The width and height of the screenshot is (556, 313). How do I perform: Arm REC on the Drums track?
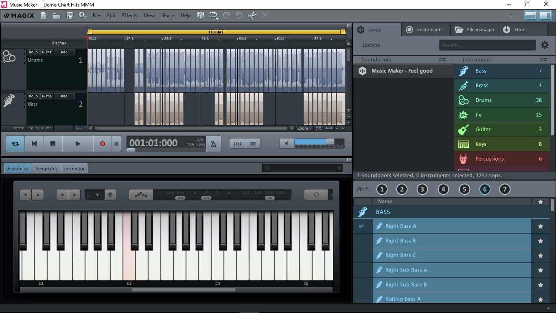[64, 52]
